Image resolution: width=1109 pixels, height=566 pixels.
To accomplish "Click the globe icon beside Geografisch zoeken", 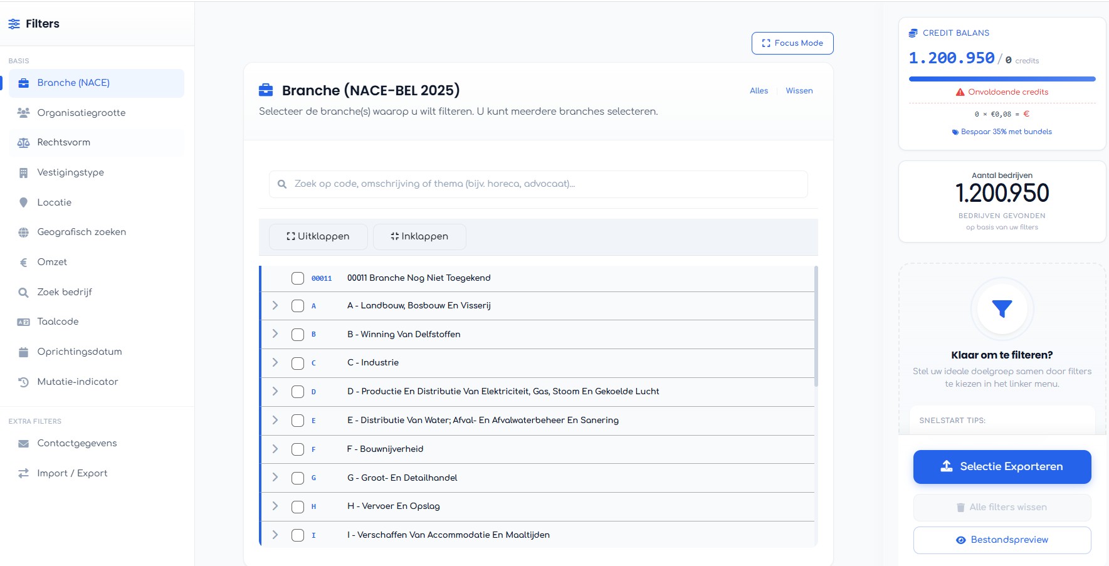I will pos(23,233).
